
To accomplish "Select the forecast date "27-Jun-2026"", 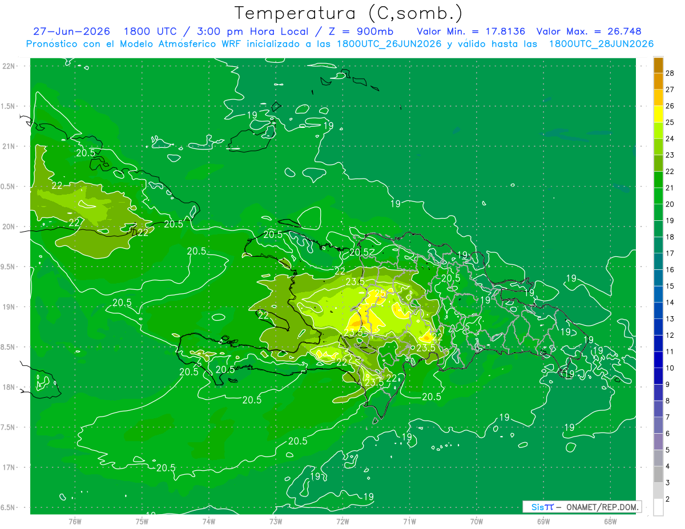I will click(71, 31).
